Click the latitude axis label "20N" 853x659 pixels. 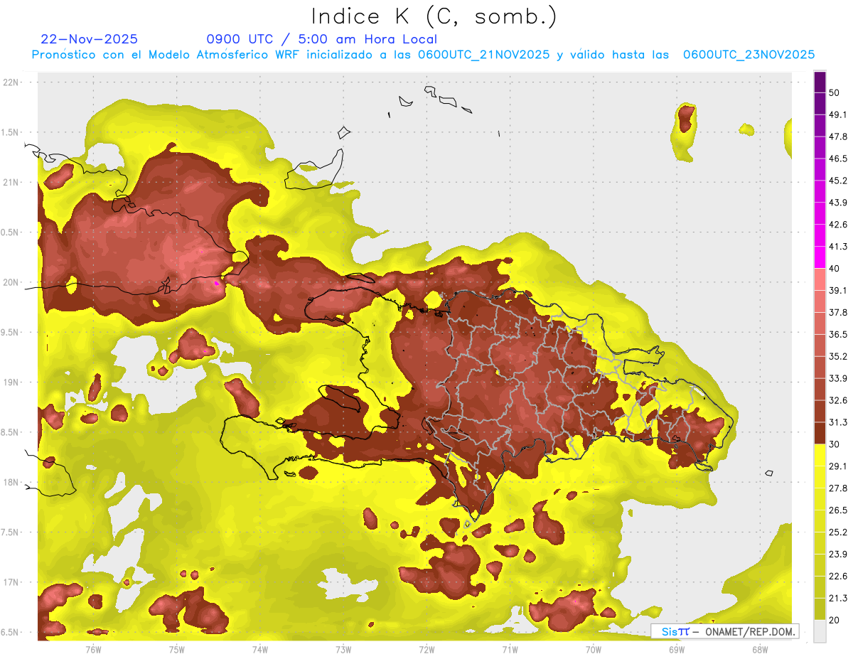(11, 282)
